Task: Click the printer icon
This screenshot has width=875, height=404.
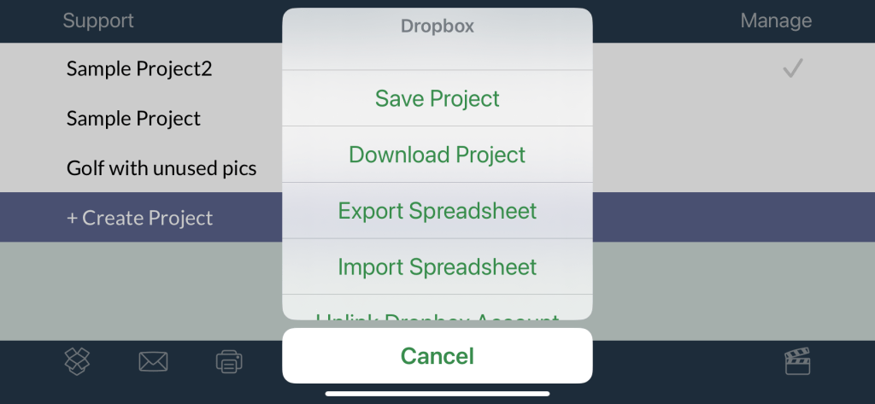Action: pos(229,361)
